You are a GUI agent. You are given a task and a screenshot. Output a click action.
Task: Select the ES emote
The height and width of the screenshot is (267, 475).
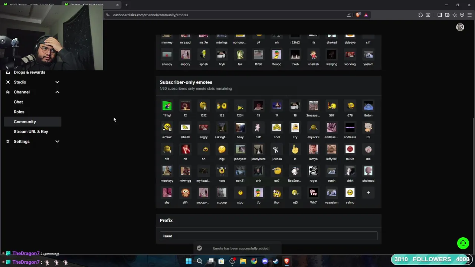point(368,128)
